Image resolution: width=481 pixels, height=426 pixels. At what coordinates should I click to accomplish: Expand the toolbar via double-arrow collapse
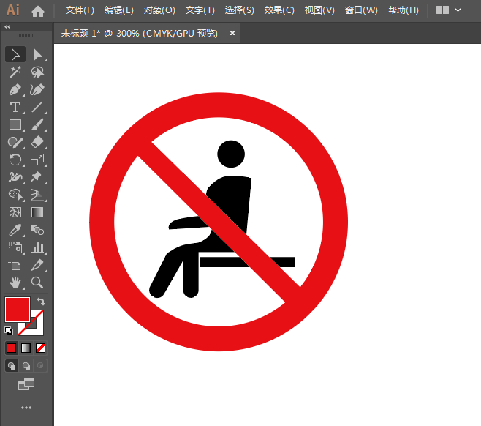pos(7,26)
